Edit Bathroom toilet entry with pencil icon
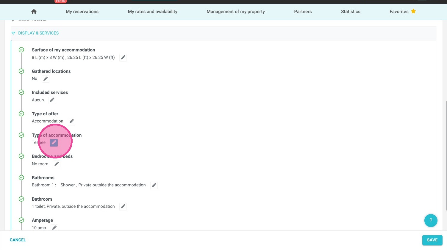The image size is (447, 250). tap(123, 206)
